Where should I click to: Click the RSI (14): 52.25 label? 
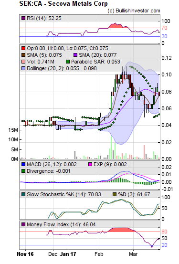[x=44, y=18]
